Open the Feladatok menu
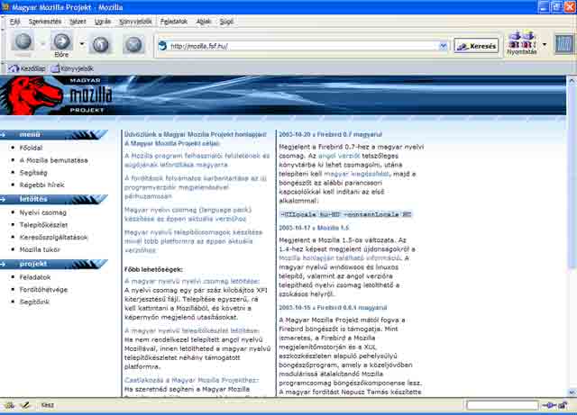The height and width of the screenshot is (415, 577). click(174, 22)
